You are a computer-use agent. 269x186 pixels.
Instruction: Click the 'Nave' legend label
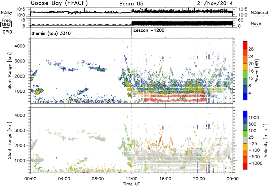256,23
